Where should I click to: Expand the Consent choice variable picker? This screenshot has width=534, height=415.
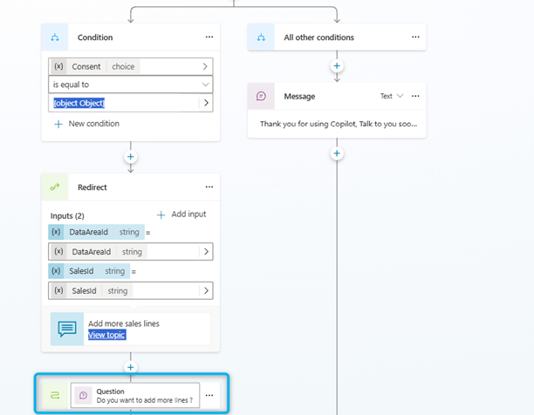pyautogui.click(x=205, y=66)
